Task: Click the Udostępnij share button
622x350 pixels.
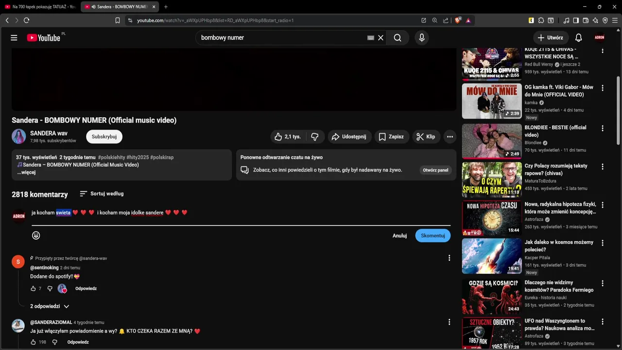Action: (350, 137)
